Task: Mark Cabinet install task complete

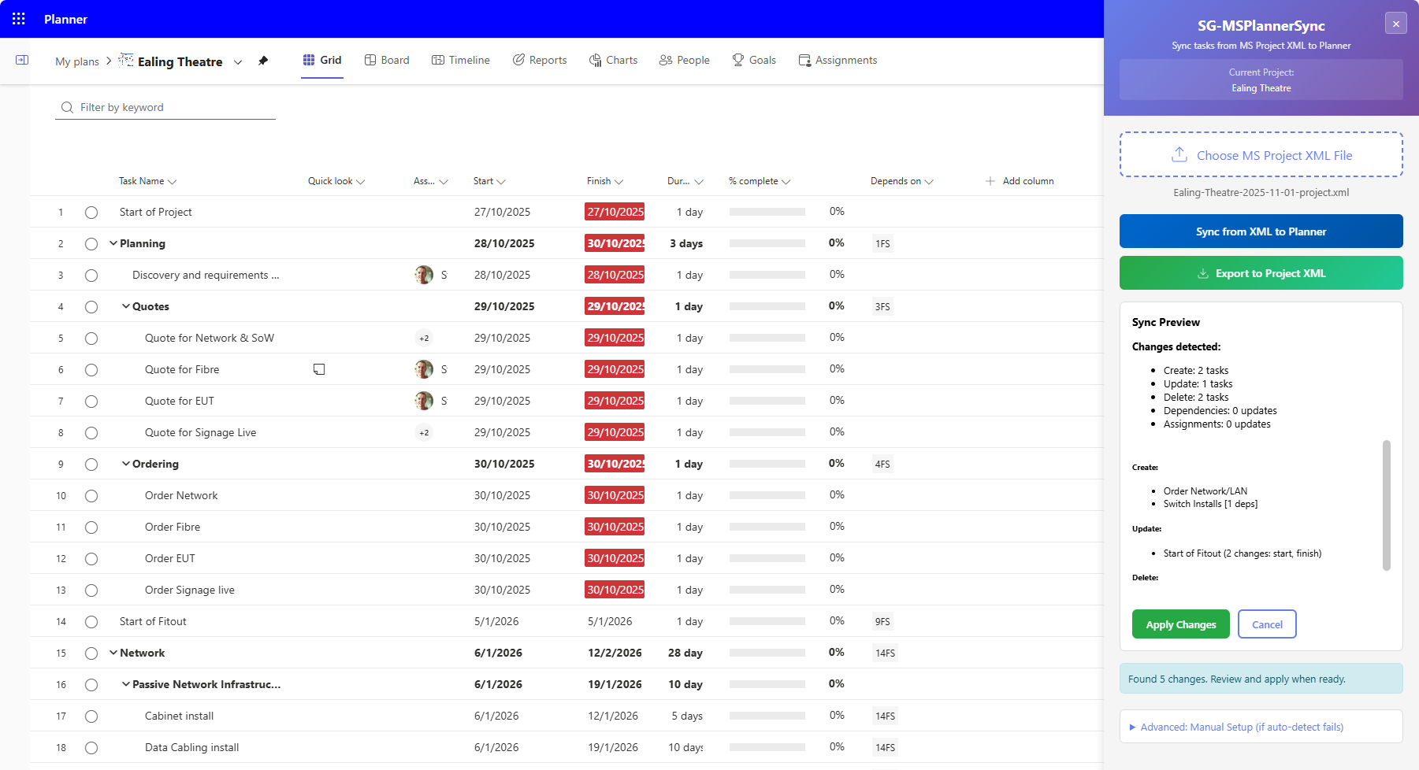Action: pyautogui.click(x=91, y=716)
